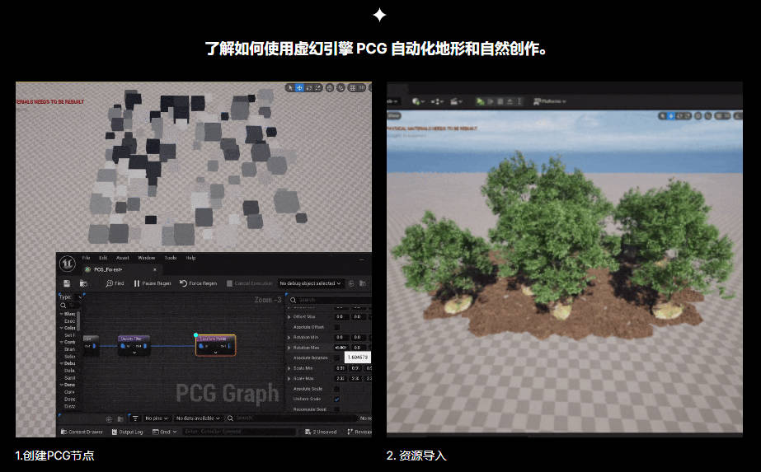
Task: Open the Content Drawer
Action: 82,432
